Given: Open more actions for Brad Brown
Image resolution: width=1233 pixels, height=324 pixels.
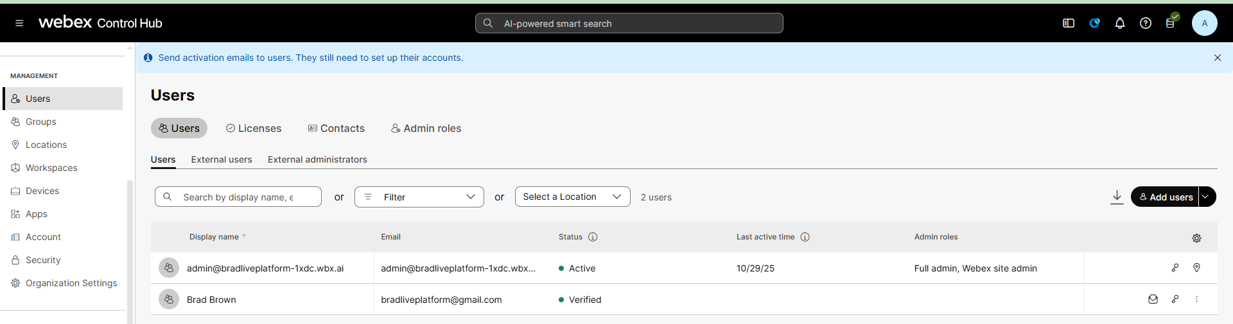Looking at the screenshot, I should (1196, 299).
